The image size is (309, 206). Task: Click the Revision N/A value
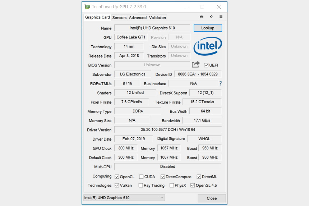(179, 37)
